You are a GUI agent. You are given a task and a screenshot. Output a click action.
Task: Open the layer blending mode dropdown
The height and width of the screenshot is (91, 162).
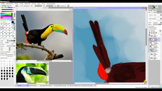click(x=161, y=23)
